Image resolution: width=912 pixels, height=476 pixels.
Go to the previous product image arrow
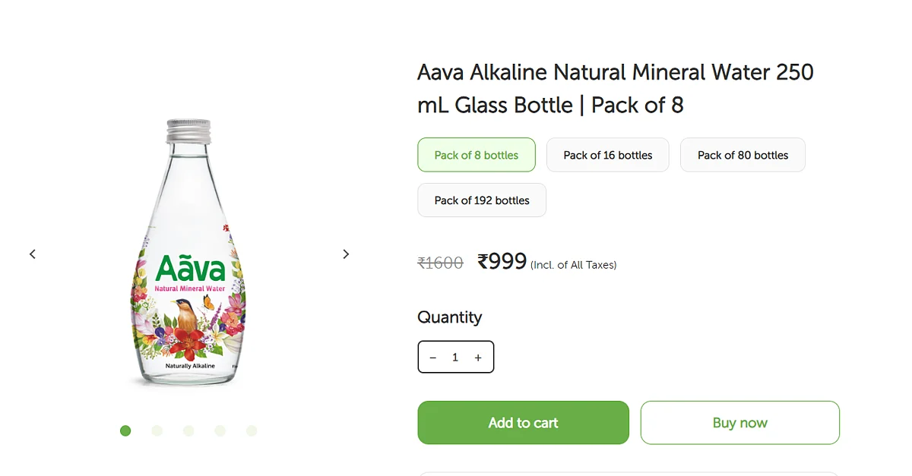click(33, 254)
